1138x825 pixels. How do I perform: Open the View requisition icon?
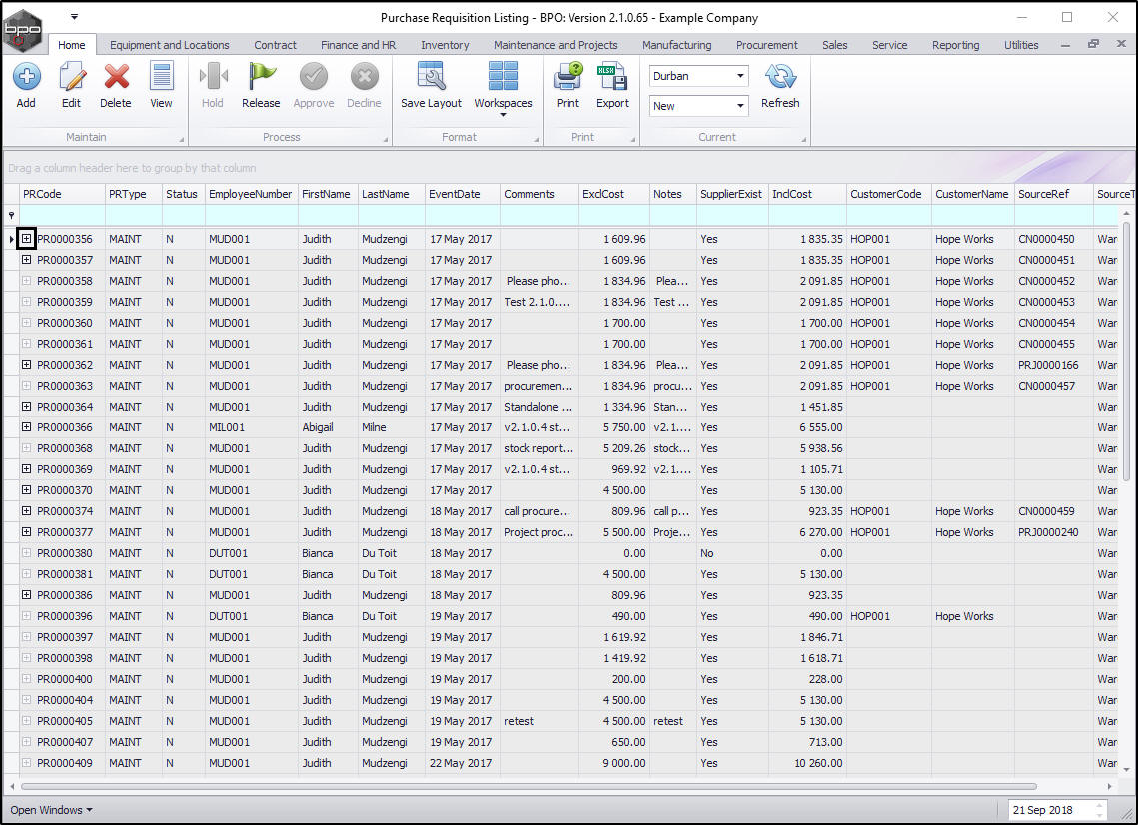tap(161, 78)
